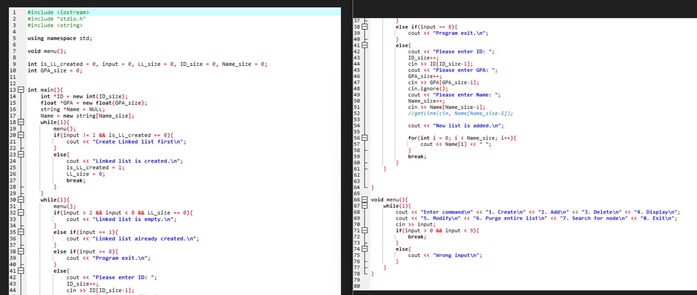The height and width of the screenshot is (295, 697).
Task: Collapse the for loop fold at line 56
Action: tap(365, 138)
